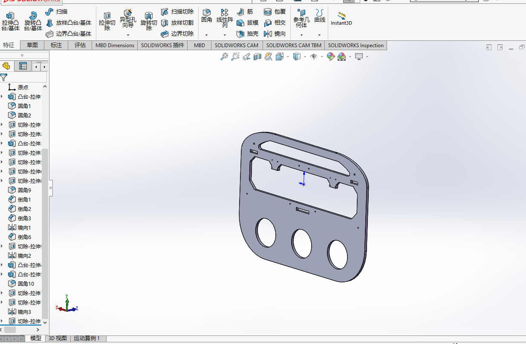Select the 旋转凸台/基体 revolve boss tool
The width and height of the screenshot is (526, 344).
point(33,22)
